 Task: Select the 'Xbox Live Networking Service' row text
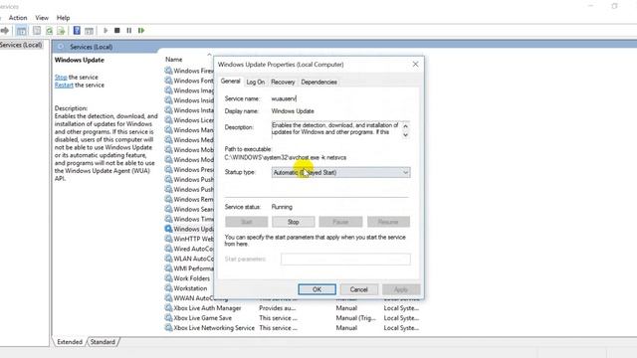click(214, 327)
